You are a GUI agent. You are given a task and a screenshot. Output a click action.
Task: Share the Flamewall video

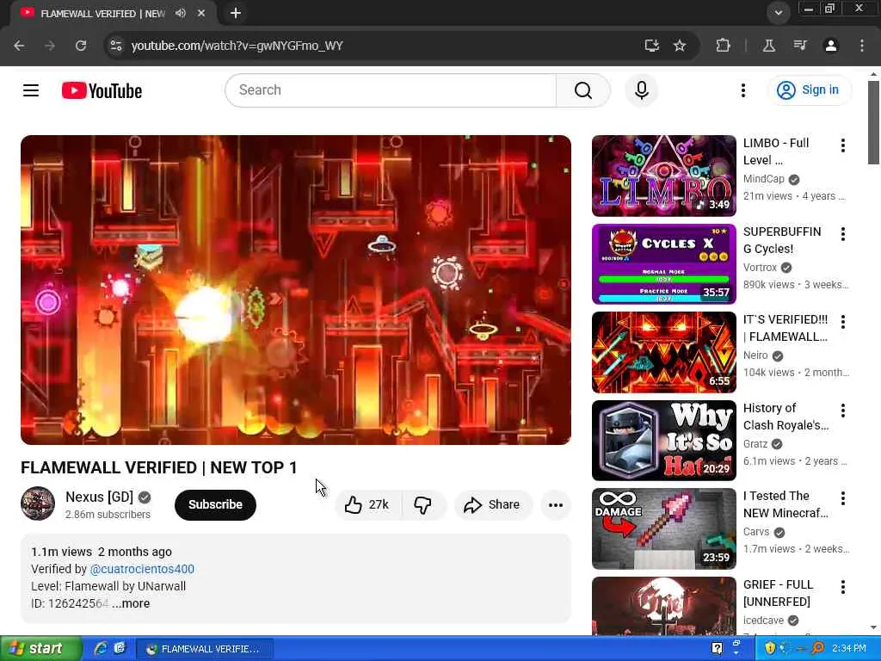[x=492, y=504]
